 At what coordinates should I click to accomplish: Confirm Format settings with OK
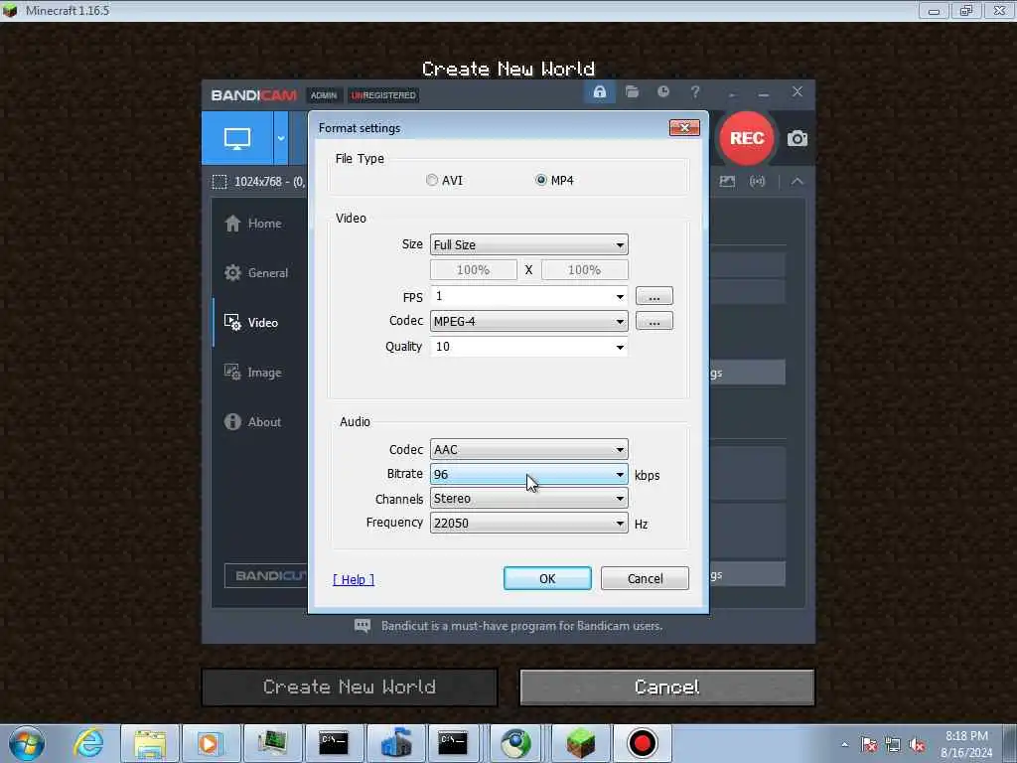tap(547, 579)
